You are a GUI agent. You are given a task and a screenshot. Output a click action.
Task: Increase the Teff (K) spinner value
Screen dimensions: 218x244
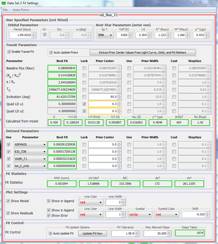pyautogui.click(x=130, y=34)
